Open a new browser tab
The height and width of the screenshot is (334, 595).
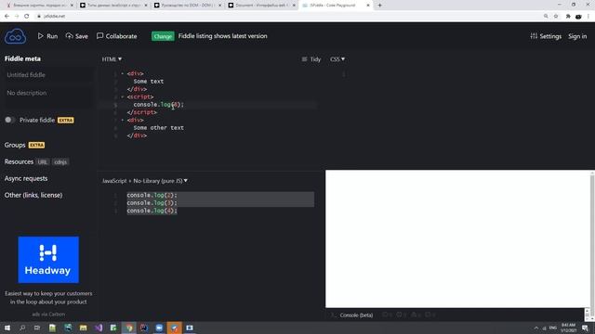point(380,6)
